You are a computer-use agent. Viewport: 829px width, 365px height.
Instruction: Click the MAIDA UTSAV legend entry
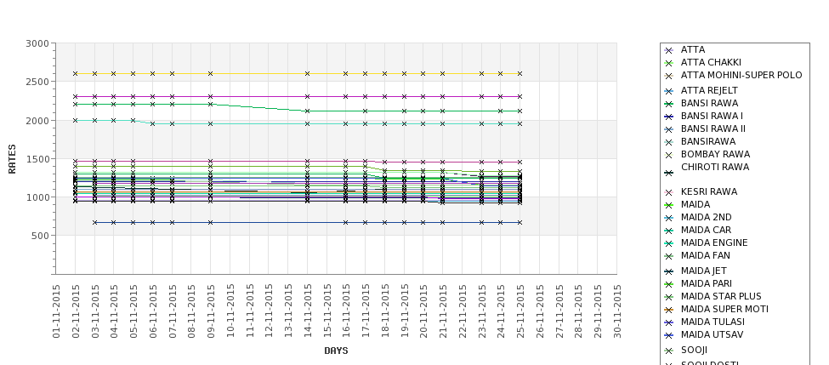[x=713, y=334]
